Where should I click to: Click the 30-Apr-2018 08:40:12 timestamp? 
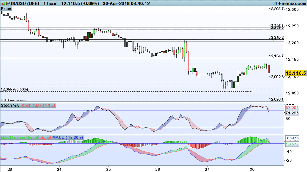tap(126, 3)
